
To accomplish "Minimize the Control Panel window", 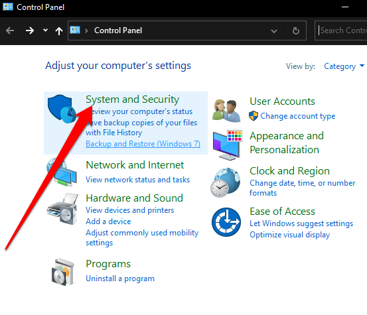I will 345,7.
